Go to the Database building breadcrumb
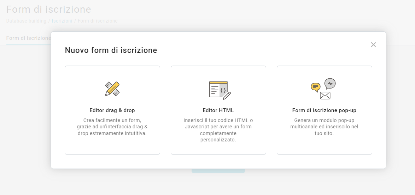The image size is (415, 195). click(26, 21)
